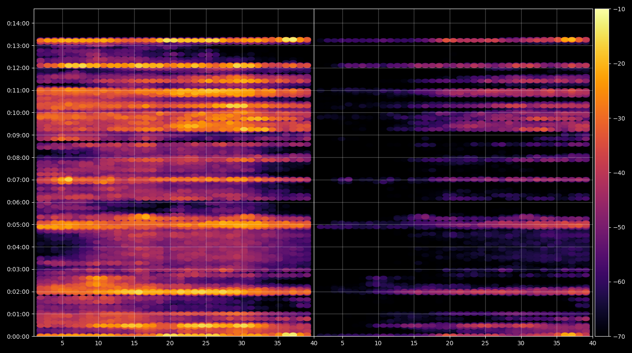632x353 pixels.
Task: Click the 0:03:00 y-axis time label
Action: (x=18, y=269)
